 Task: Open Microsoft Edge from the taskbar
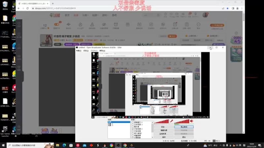pos(64,145)
